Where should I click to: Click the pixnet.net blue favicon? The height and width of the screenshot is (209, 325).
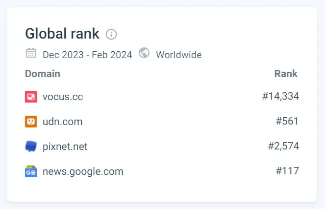coord(31,146)
